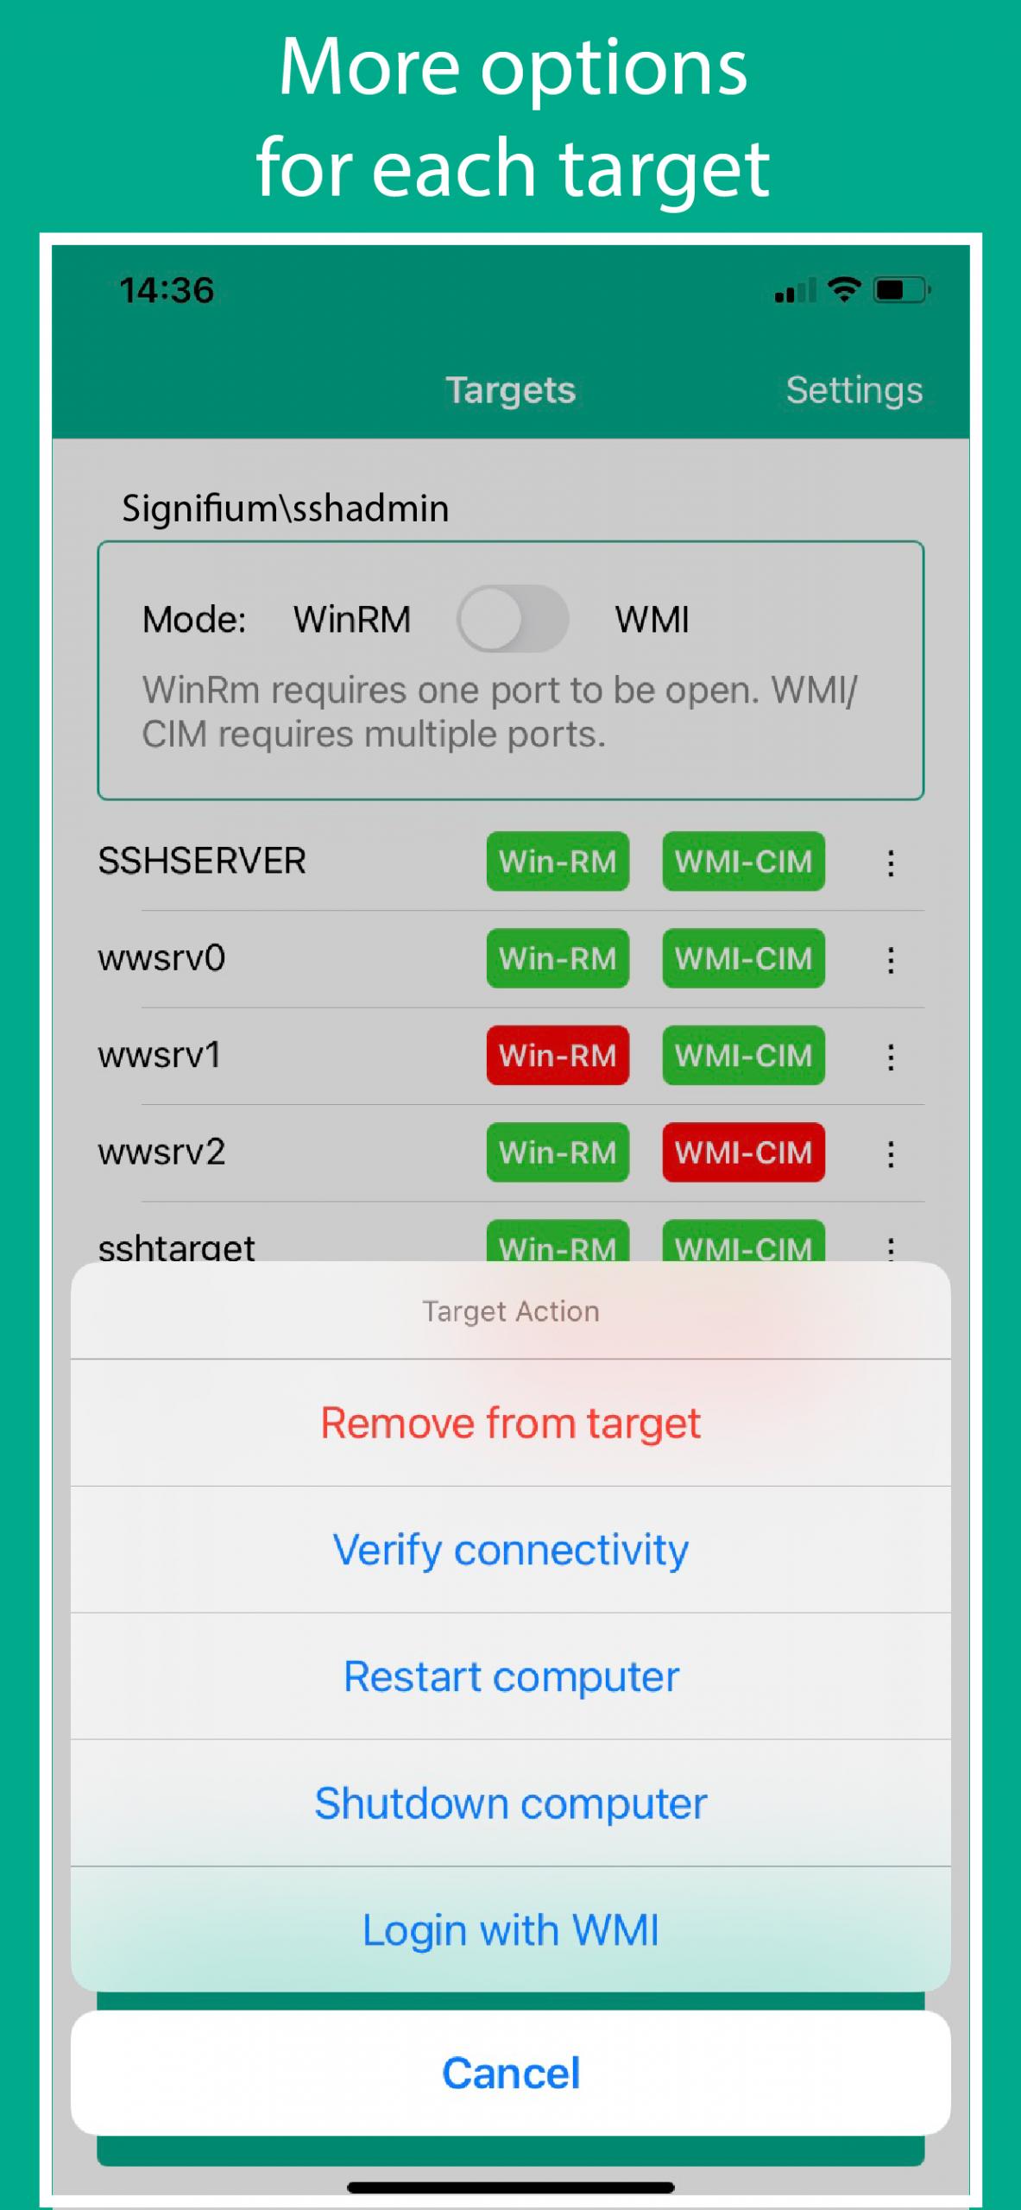This screenshot has height=2210, width=1021.
Task: Select Remove from target action
Action: pos(511,1423)
